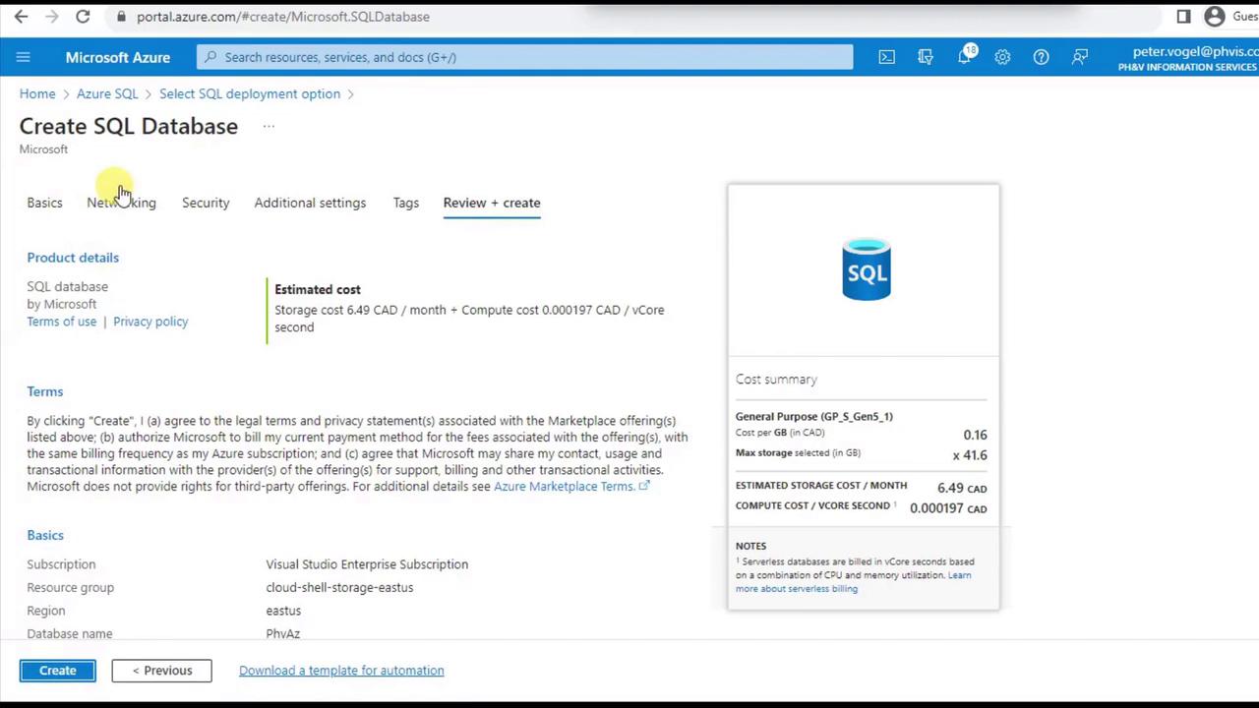This screenshot has width=1259, height=708.
Task: Click the SQL database logo
Action: point(867,268)
